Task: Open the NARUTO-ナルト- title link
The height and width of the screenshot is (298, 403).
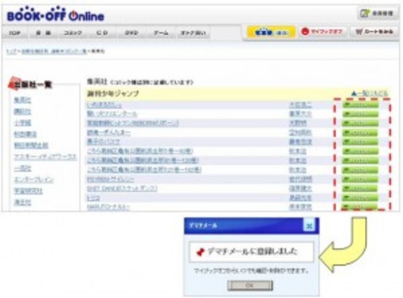Action: pyautogui.click(x=108, y=207)
